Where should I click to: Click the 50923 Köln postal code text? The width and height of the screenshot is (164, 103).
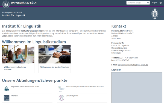pyautogui.click(x=116, y=53)
